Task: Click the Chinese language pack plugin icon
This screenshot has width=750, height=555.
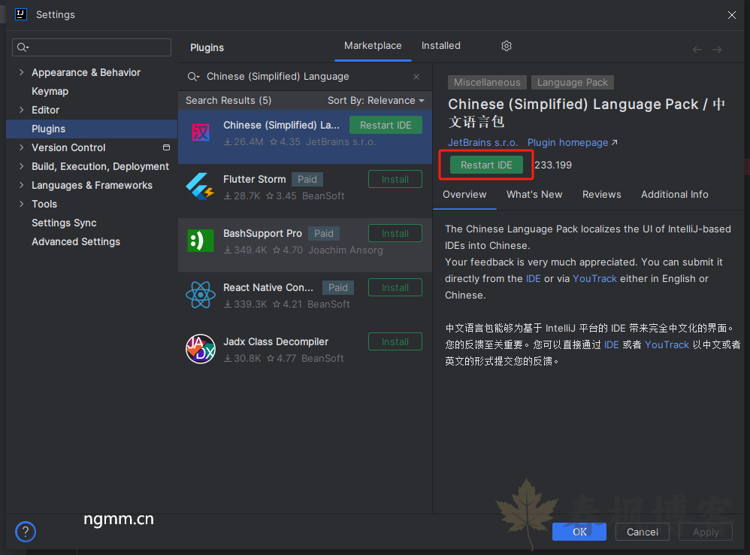Action: click(x=201, y=132)
